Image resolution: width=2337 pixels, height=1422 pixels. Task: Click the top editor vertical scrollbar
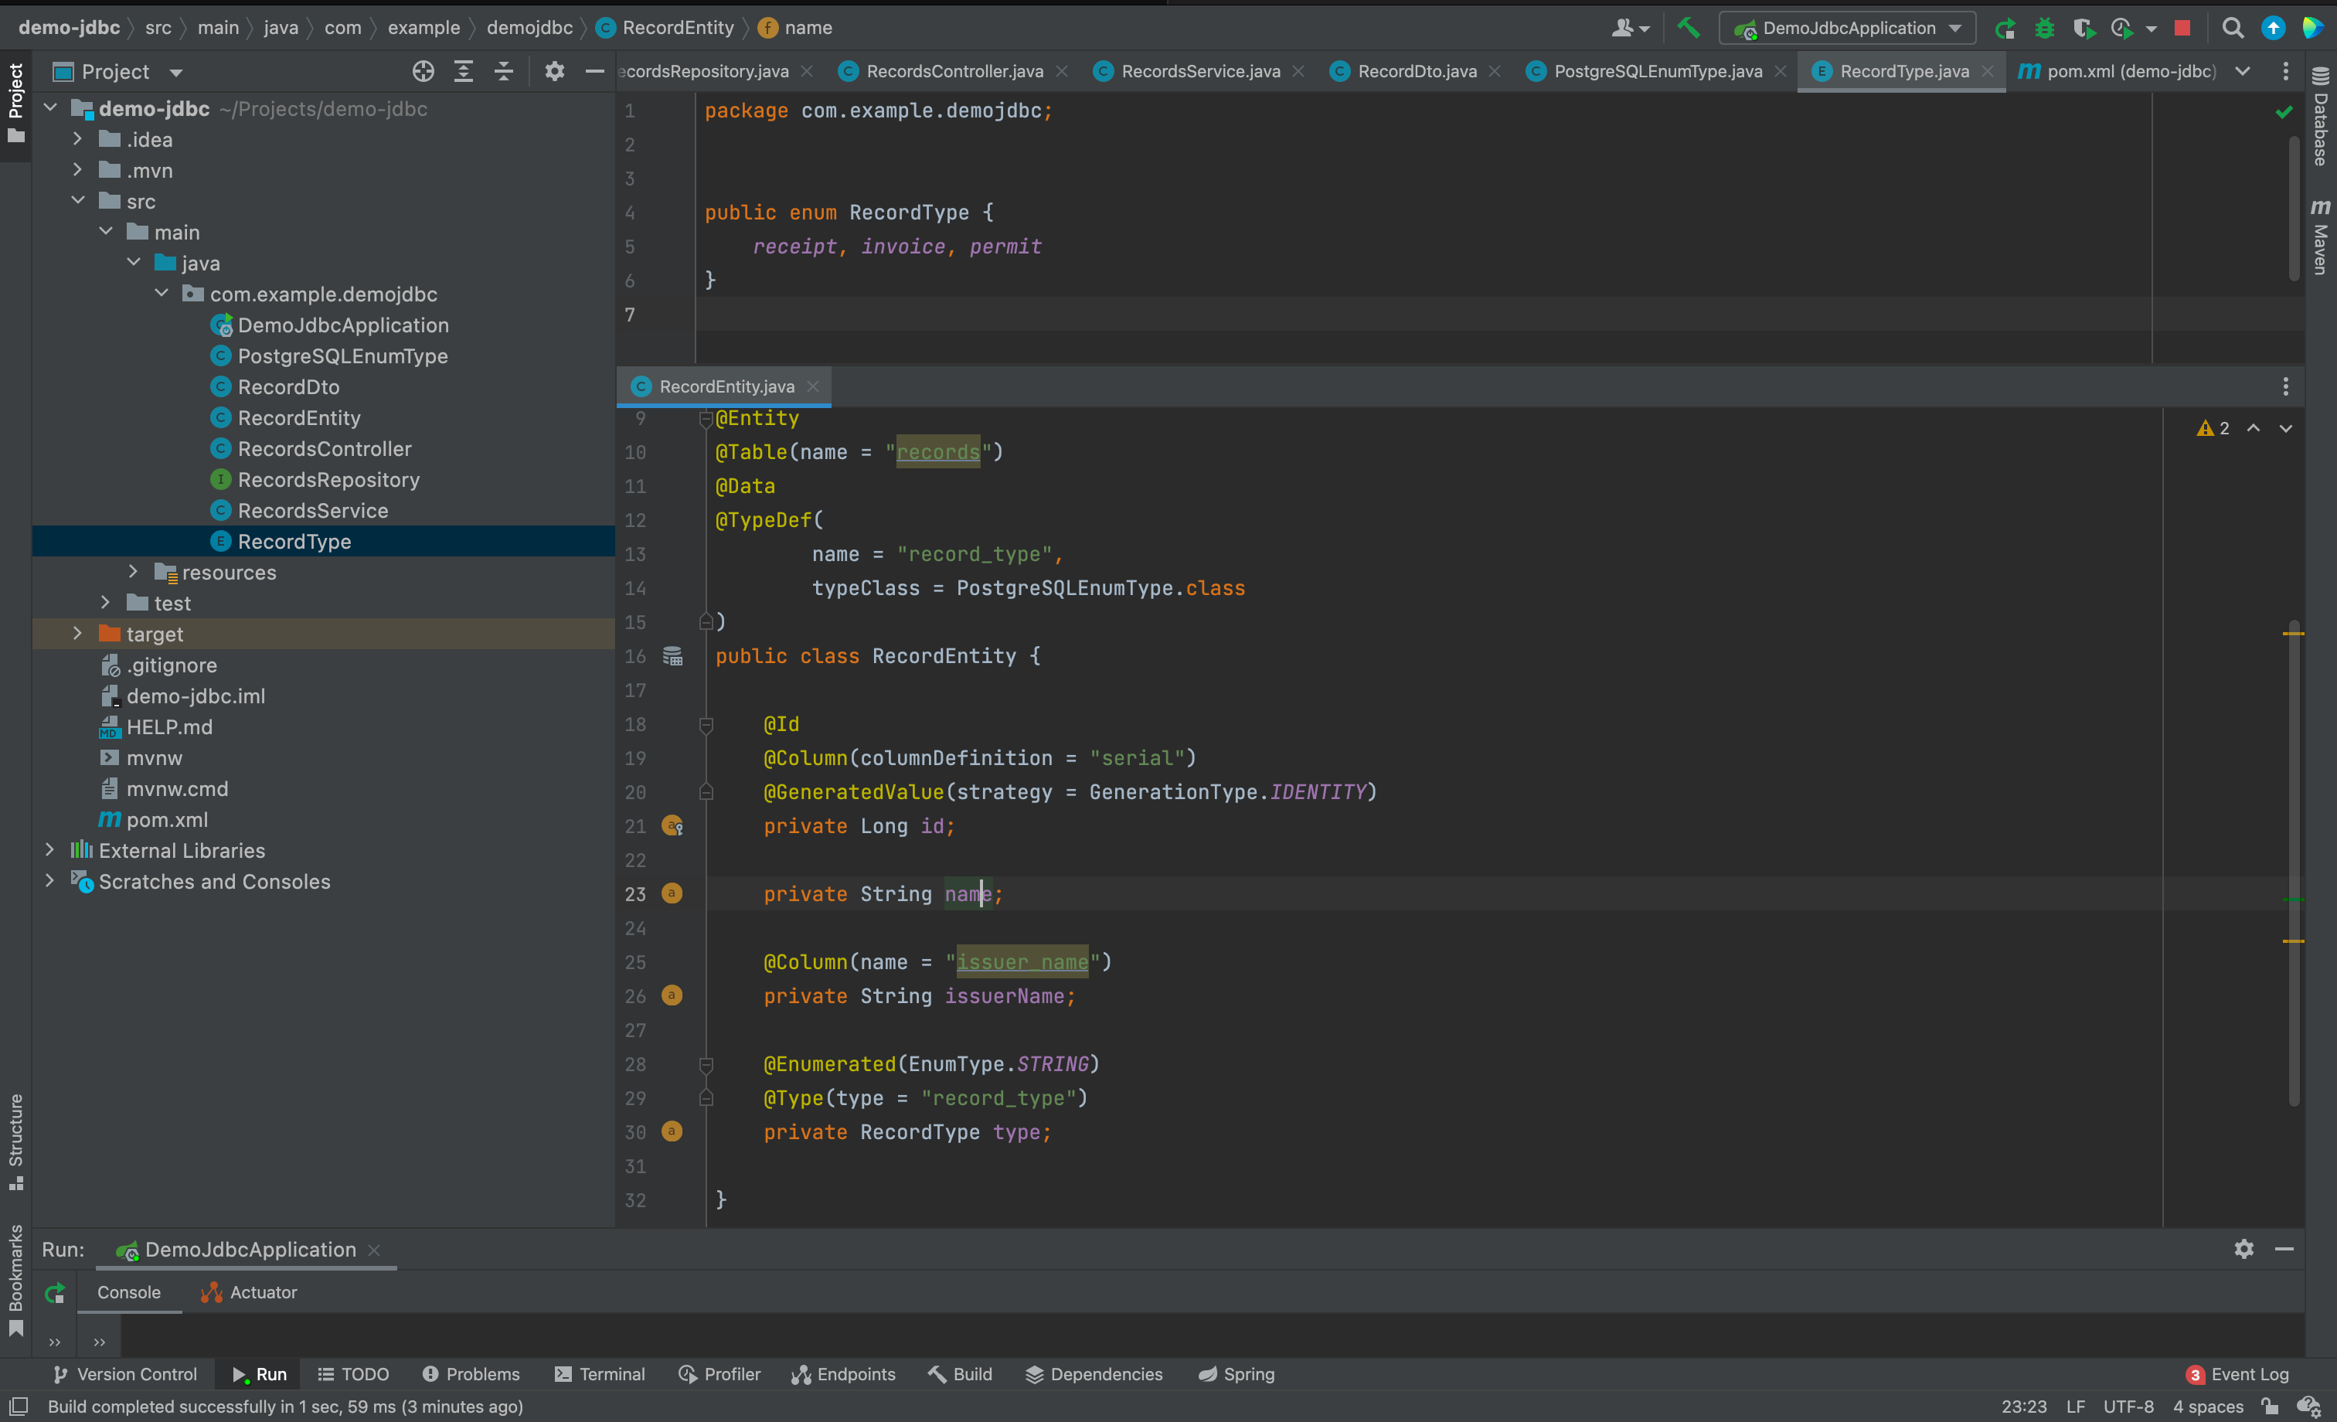2294,209
